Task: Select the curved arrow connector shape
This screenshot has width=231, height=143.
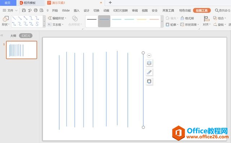Action: pyautogui.click(x=26, y=24)
